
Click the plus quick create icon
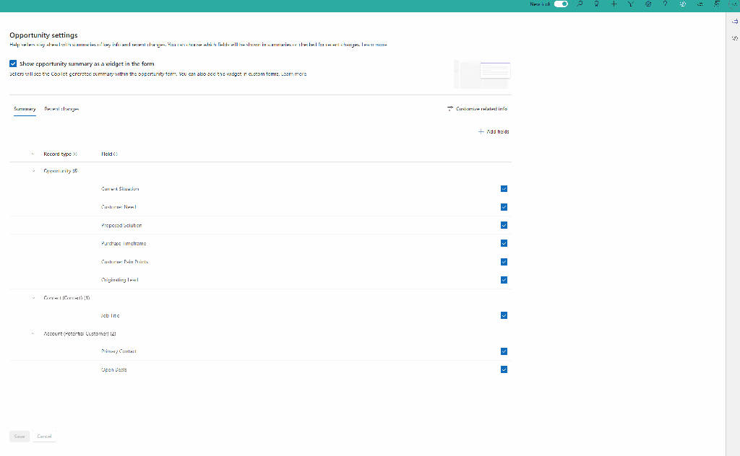[x=613, y=4]
